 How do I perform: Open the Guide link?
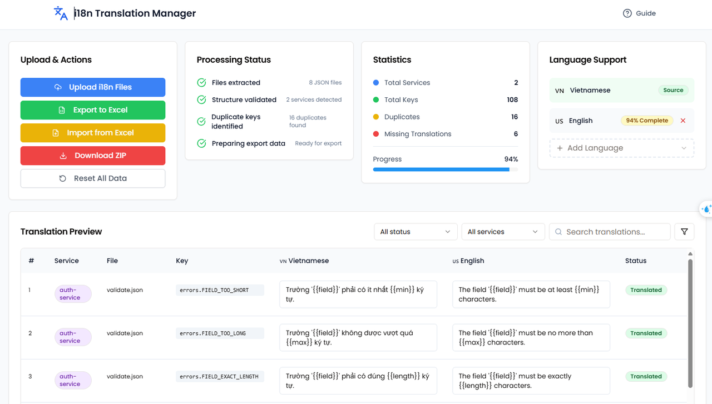coord(646,13)
